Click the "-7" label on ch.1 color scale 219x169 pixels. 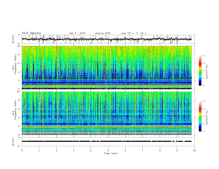point(204,86)
